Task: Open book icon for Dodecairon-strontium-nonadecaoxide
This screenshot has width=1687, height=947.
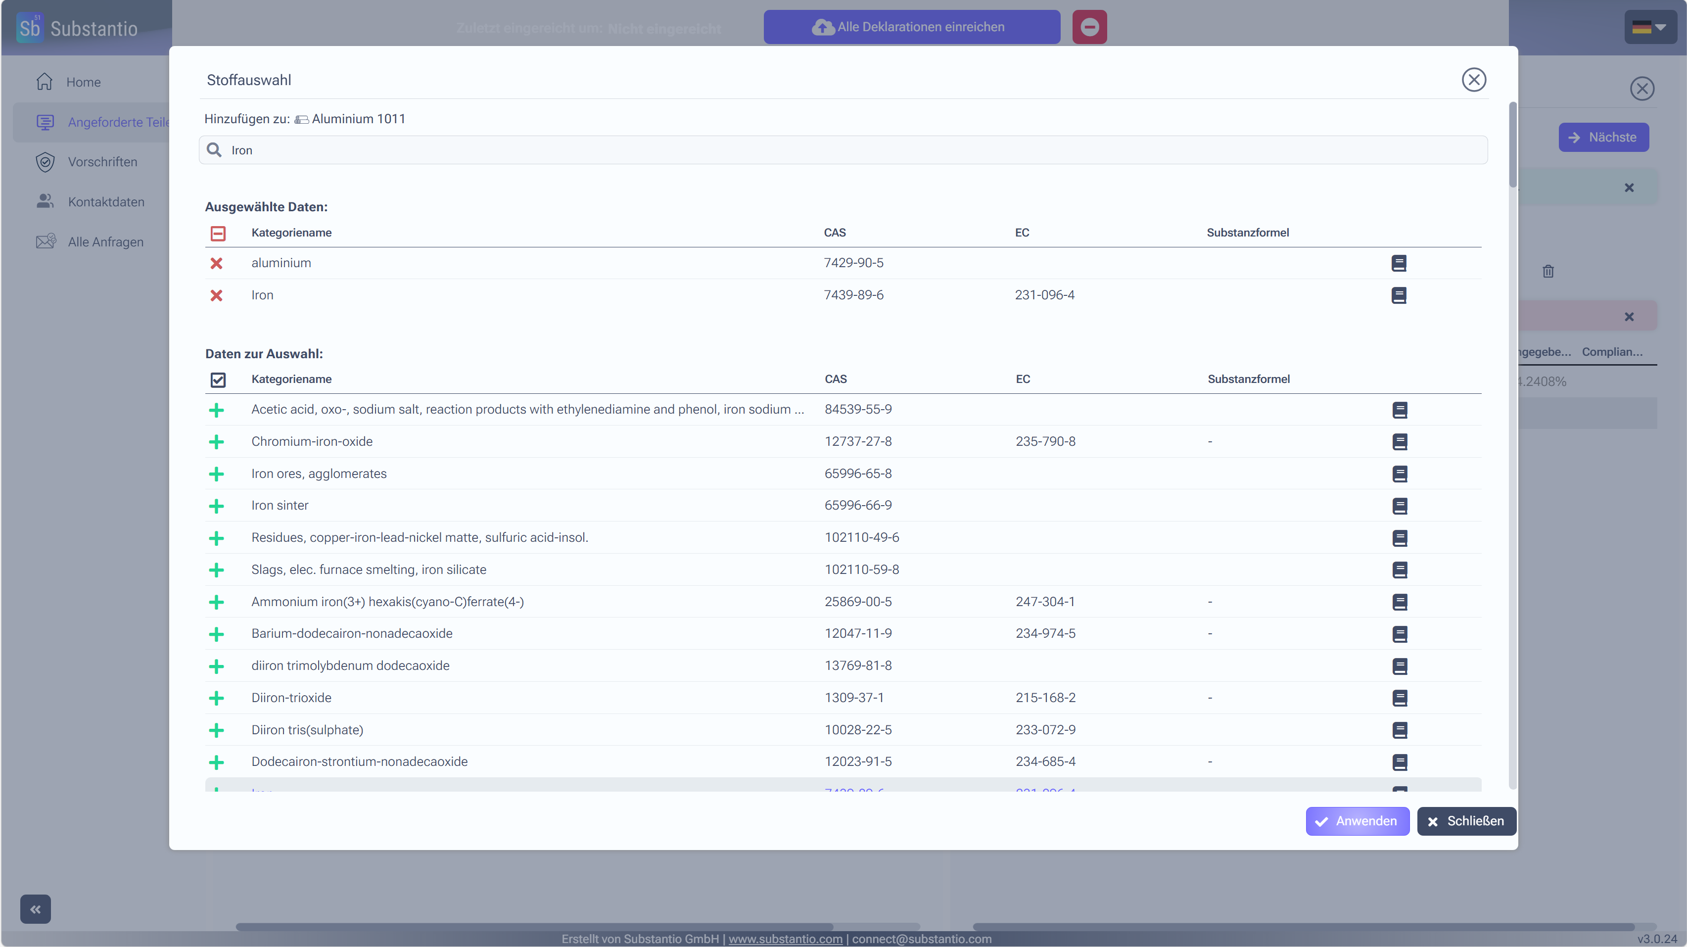Action: [1400, 762]
